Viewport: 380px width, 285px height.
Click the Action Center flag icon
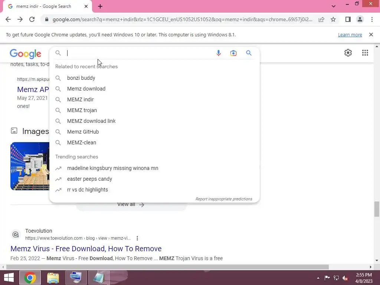pos(327,278)
